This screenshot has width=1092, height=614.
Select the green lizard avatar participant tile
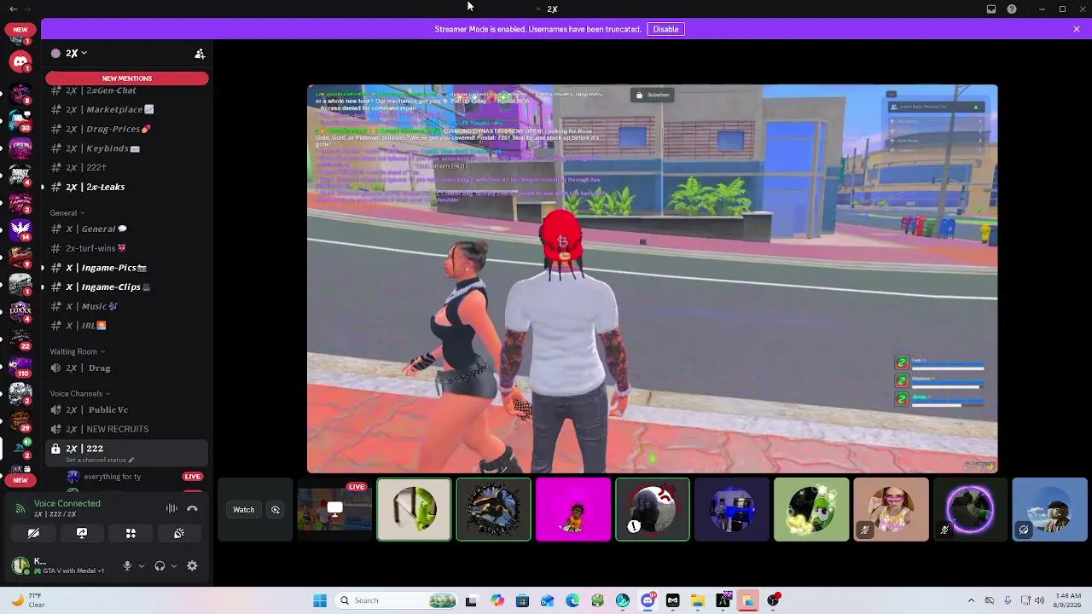click(414, 510)
